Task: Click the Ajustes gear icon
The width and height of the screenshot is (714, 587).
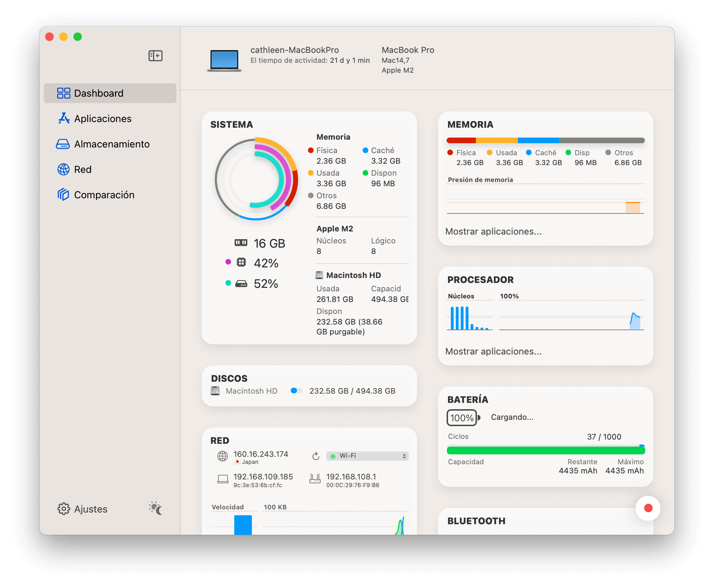Action: click(x=63, y=509)
